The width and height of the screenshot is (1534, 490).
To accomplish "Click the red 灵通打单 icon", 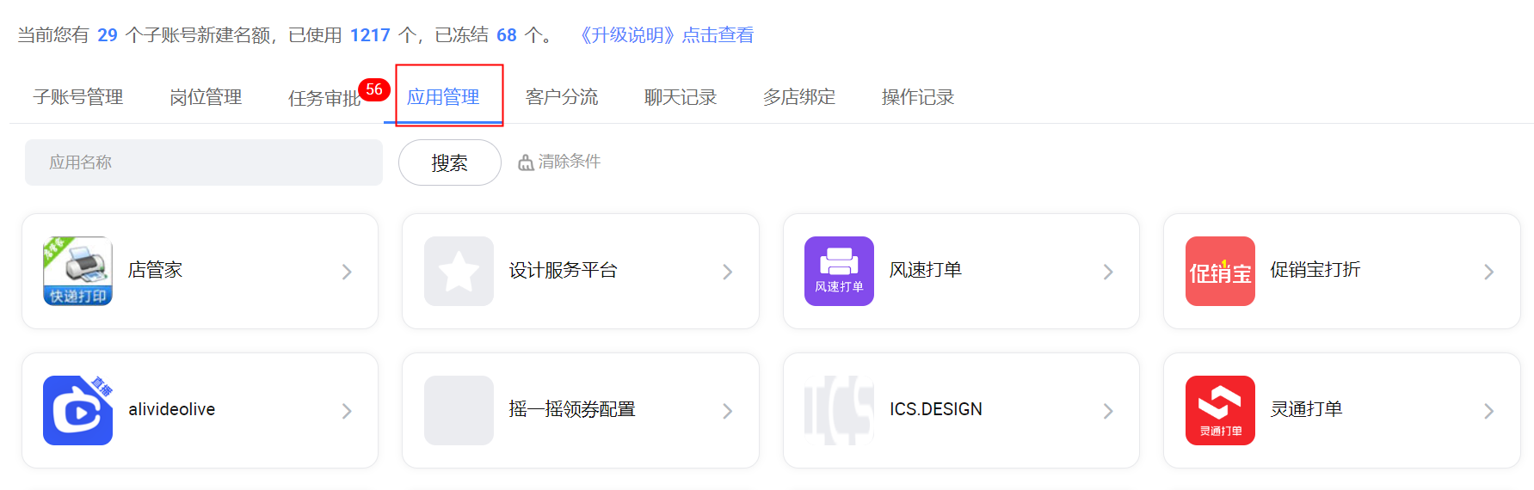I will [x=1220, y=410].
